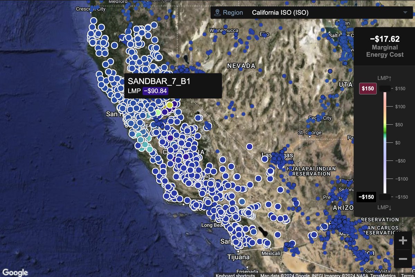Click the −$100 legend tick label
The width and height of the screenshot is (415, 277).
(401, 179)
